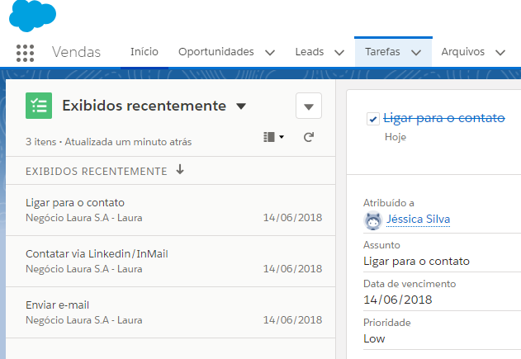This screenshot has width=521, height=359.
Task: Refresh the task list
Action: 309,137
